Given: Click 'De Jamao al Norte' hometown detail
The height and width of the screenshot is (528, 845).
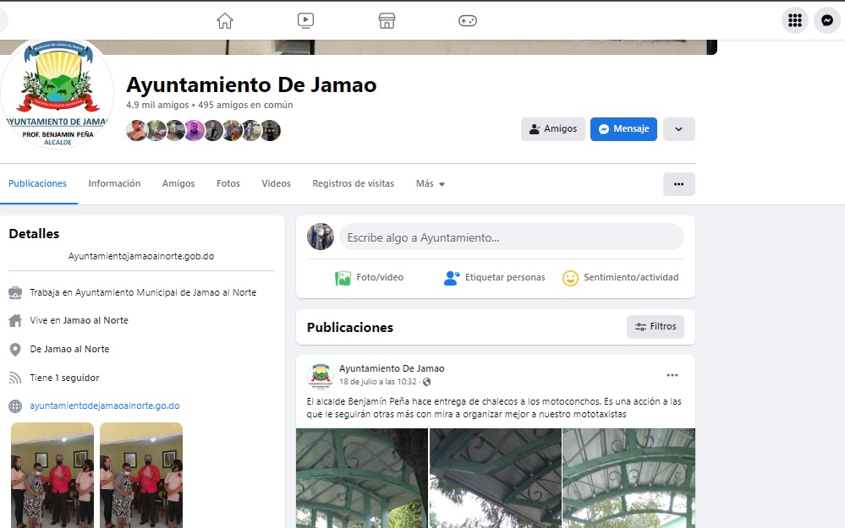Looking at the screenshot, I should pyautogui.click(x=69, y=349).
